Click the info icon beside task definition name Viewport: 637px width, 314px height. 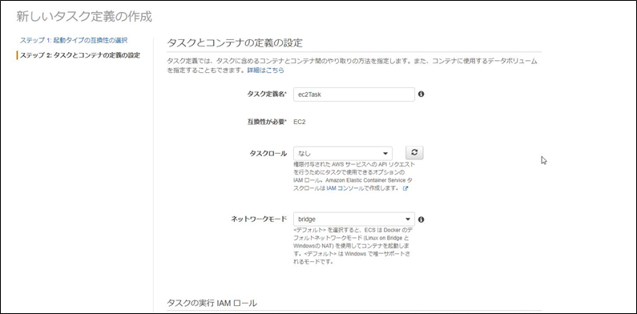pyautogui.click(x=421, y=95)
